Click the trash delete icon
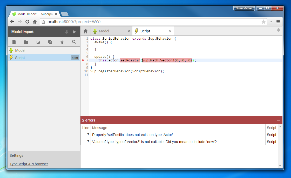291x178 pixels. click(62, 42)
